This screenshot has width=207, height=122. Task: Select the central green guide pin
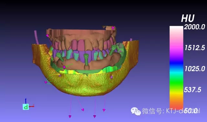[x=86, y=60]
